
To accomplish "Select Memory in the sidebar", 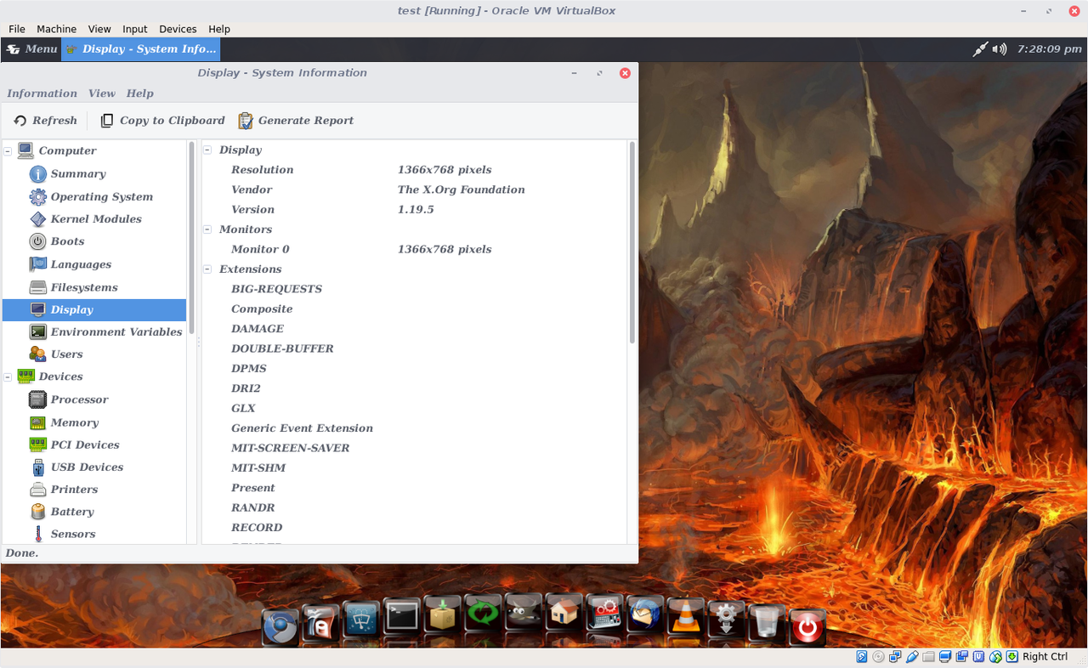I will point(74,422).
